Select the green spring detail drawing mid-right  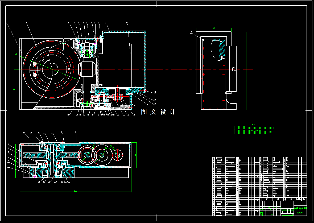253,129
